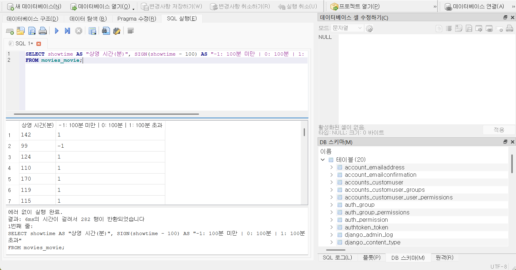This screenshot has width=516, height=270.
Task: Click Write Changes toolbar button
Action: click(171, 6)
